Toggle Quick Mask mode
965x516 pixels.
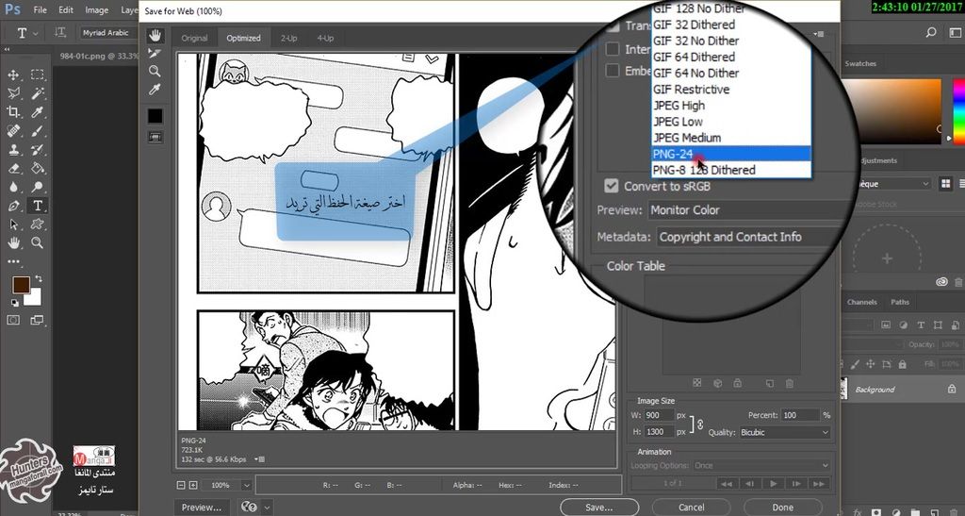point(13,320)
